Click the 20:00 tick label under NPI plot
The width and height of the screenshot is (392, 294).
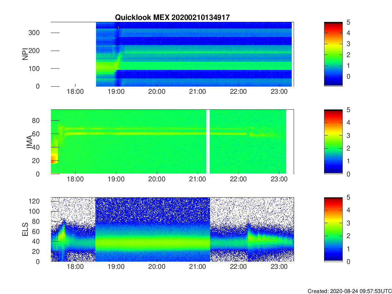point(157,92)
